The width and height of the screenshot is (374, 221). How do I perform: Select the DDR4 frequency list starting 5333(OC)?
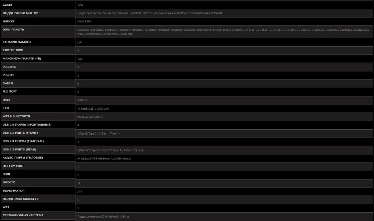click(x=223, y=32)
